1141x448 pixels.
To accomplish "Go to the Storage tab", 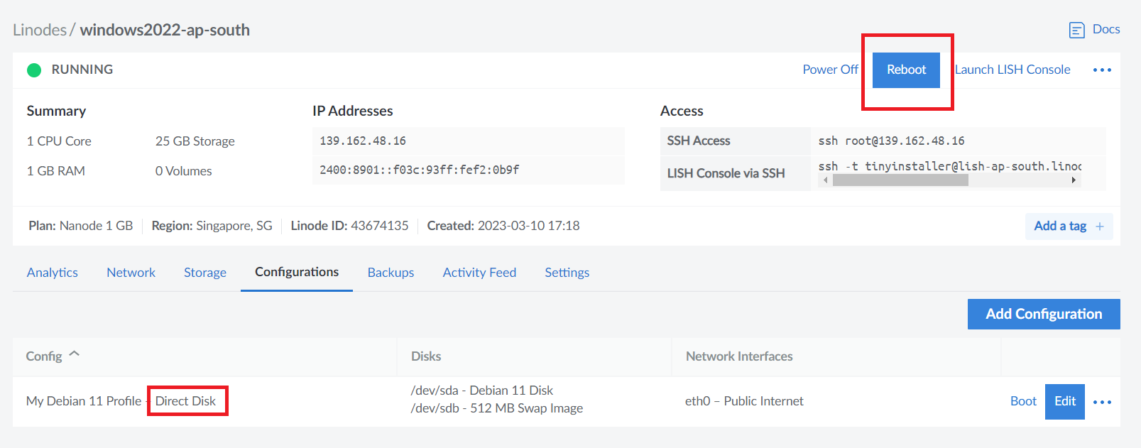I will (x=205, y=273).
